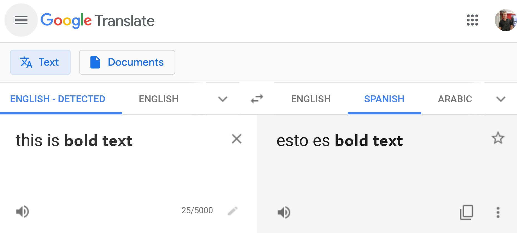Listen to the Spanish translation audio

pos(284,212)
